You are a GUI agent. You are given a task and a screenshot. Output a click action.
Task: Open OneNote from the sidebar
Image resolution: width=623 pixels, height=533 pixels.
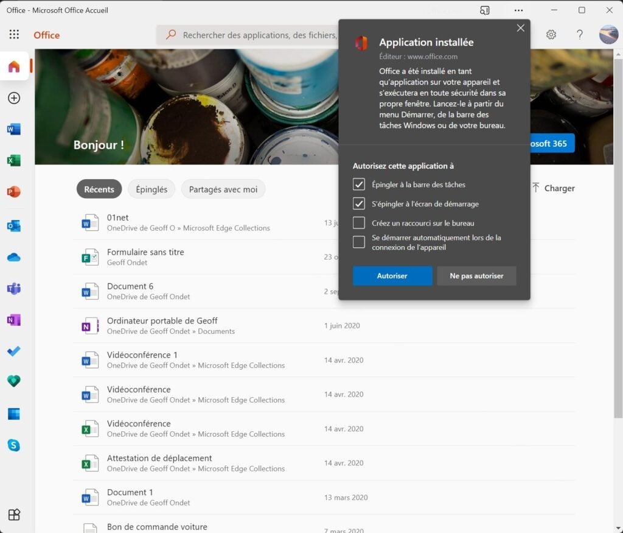14,320
